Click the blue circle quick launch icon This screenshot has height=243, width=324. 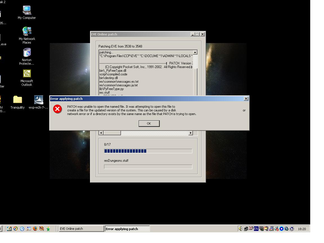[22, 229]
